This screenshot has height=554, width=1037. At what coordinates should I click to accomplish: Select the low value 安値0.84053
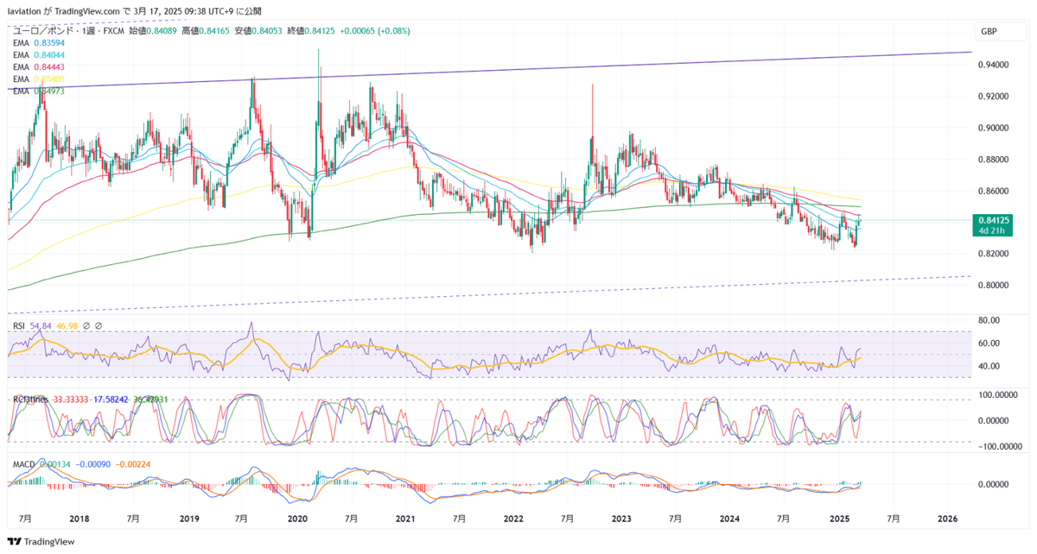point(258,31)
